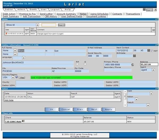Go to previous debtor with Prev
The image size is (159, 140).
pyautogui.click(x=80, y=109)
